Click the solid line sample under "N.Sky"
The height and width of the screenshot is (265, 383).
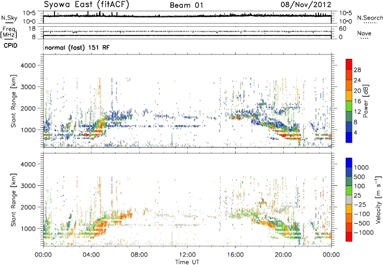point(9,23)
